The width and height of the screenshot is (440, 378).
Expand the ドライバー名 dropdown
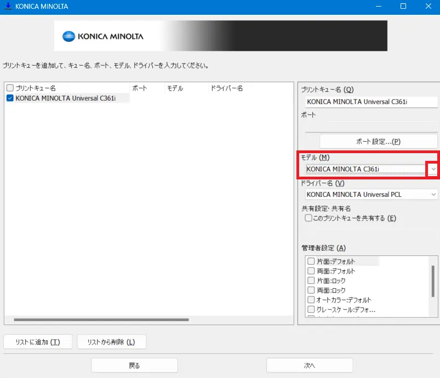coord(433,194)
